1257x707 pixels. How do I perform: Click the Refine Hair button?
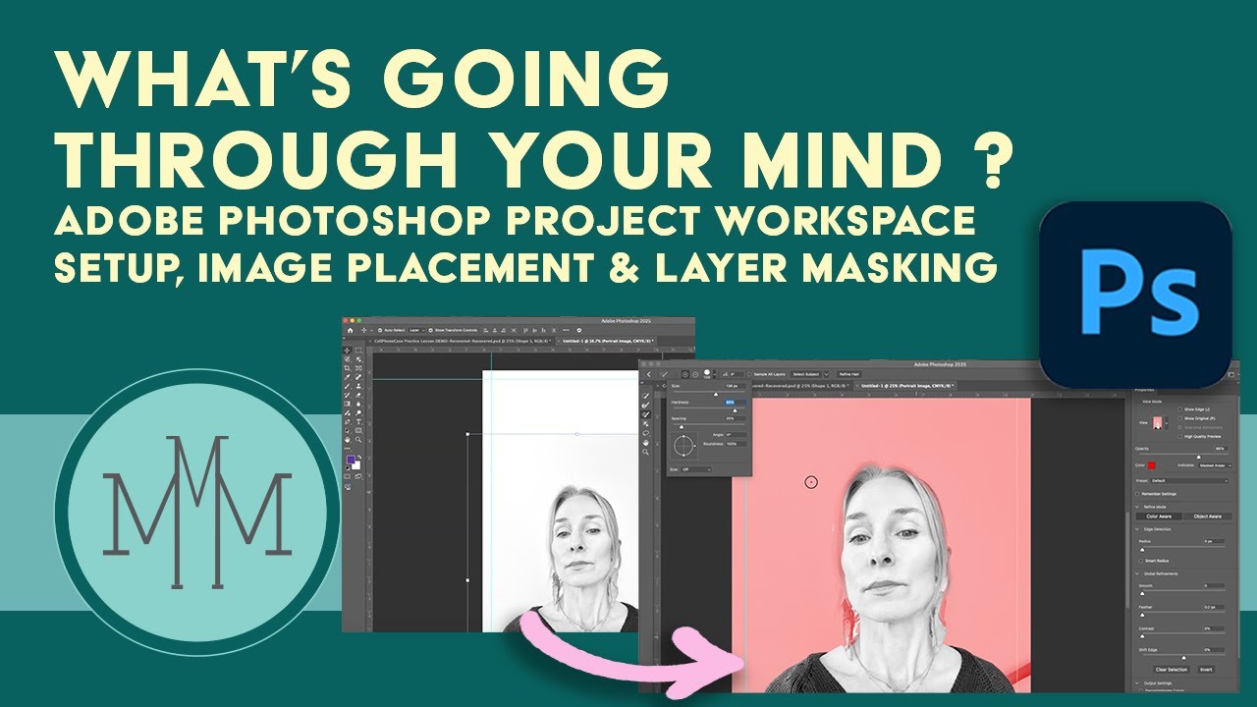pos(849,374)
